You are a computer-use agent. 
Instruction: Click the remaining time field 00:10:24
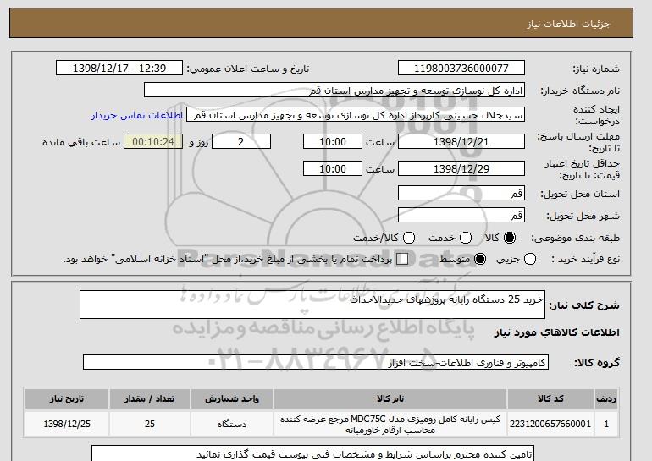pyautogui.click(x=153, y=141)
